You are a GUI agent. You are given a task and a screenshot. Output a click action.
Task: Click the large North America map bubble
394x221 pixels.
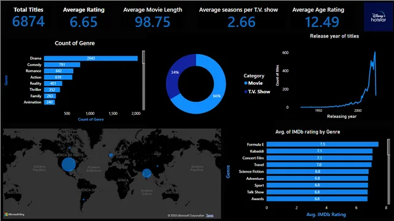(x=68, y=165)
